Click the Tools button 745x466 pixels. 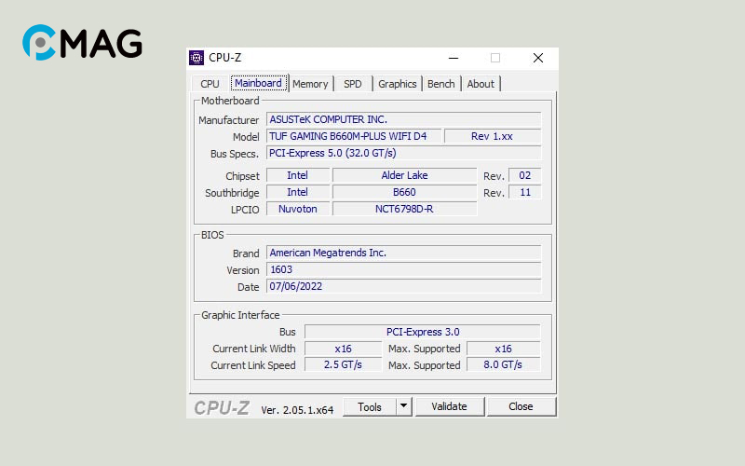369,407
